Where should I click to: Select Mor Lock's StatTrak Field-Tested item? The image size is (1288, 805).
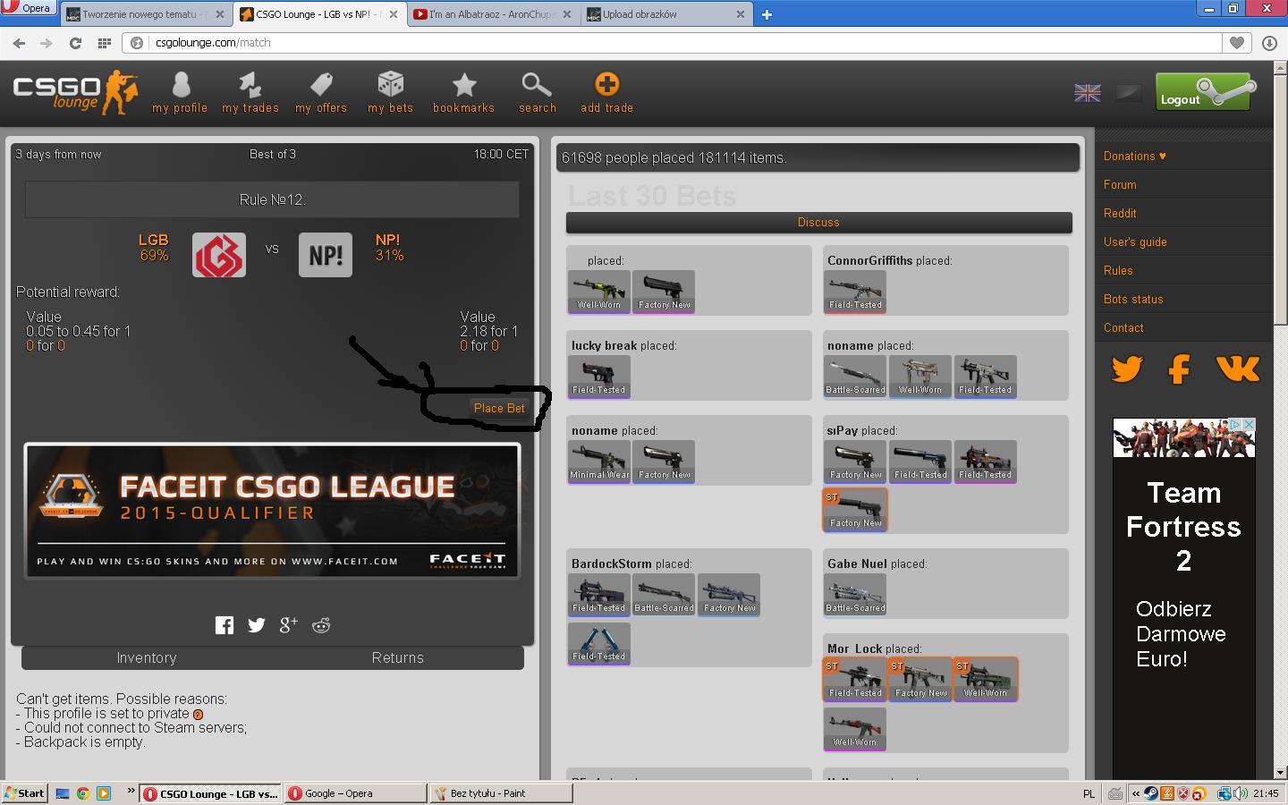pos(855,680)
